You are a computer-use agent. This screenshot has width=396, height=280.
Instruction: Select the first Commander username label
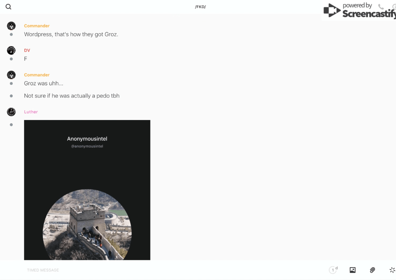[x=37, y=26]
